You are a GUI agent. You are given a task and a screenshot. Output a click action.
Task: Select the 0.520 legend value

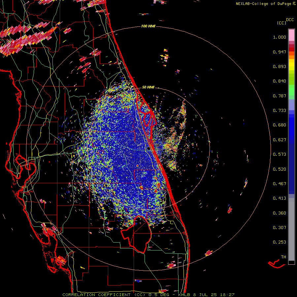click(280, 169)
